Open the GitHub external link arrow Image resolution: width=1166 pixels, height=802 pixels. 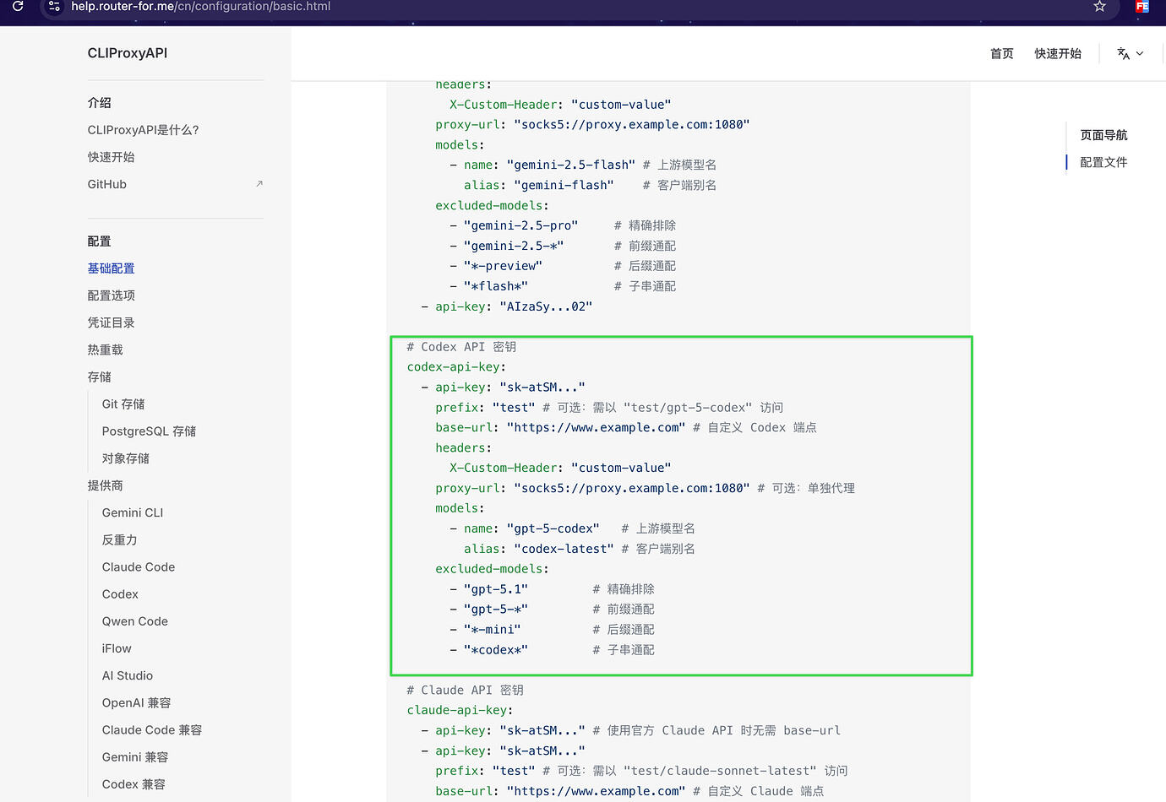pyautogui.click(x=259, y=183)
